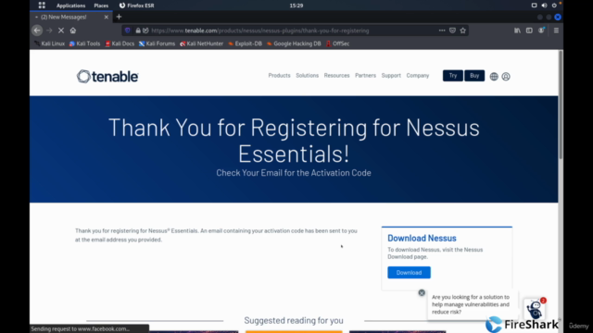Click the Check Your Email for Activation Code text
593x333 pixels.
[x=294, y=173]
